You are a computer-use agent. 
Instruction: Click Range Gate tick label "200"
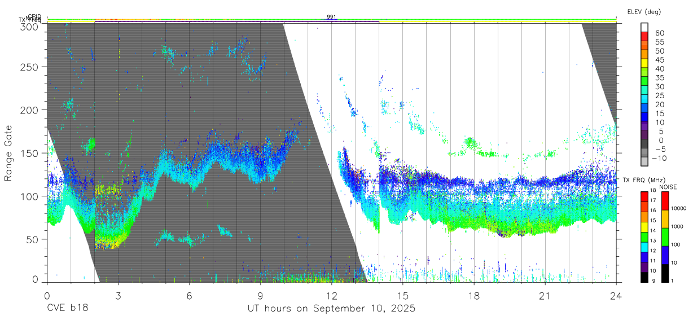tap(29, 110)
